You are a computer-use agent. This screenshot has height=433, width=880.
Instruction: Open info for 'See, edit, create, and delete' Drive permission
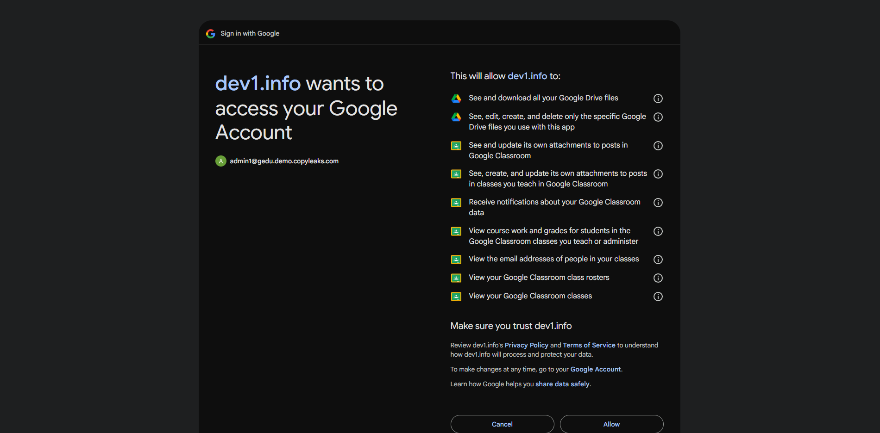[658, 117]
